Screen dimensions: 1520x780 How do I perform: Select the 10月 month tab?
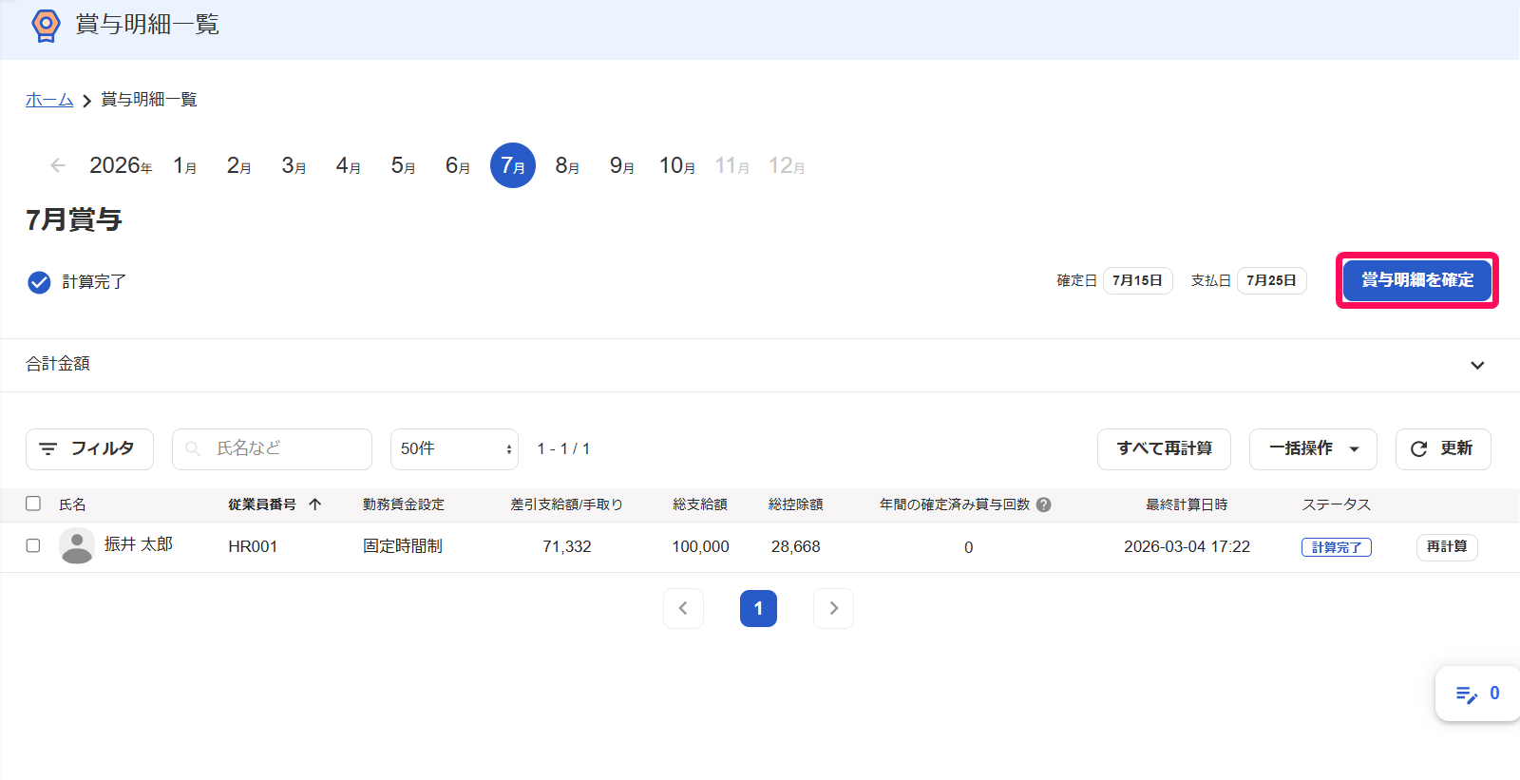click(677, 165)
